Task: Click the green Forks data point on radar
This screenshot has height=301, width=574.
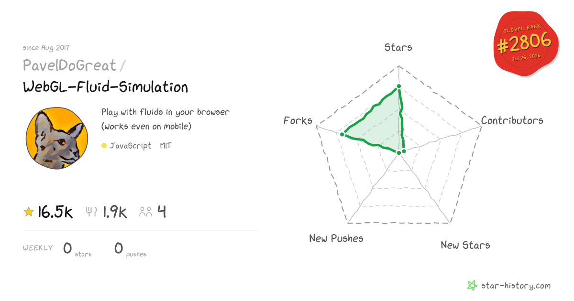Action: (342, 135)
